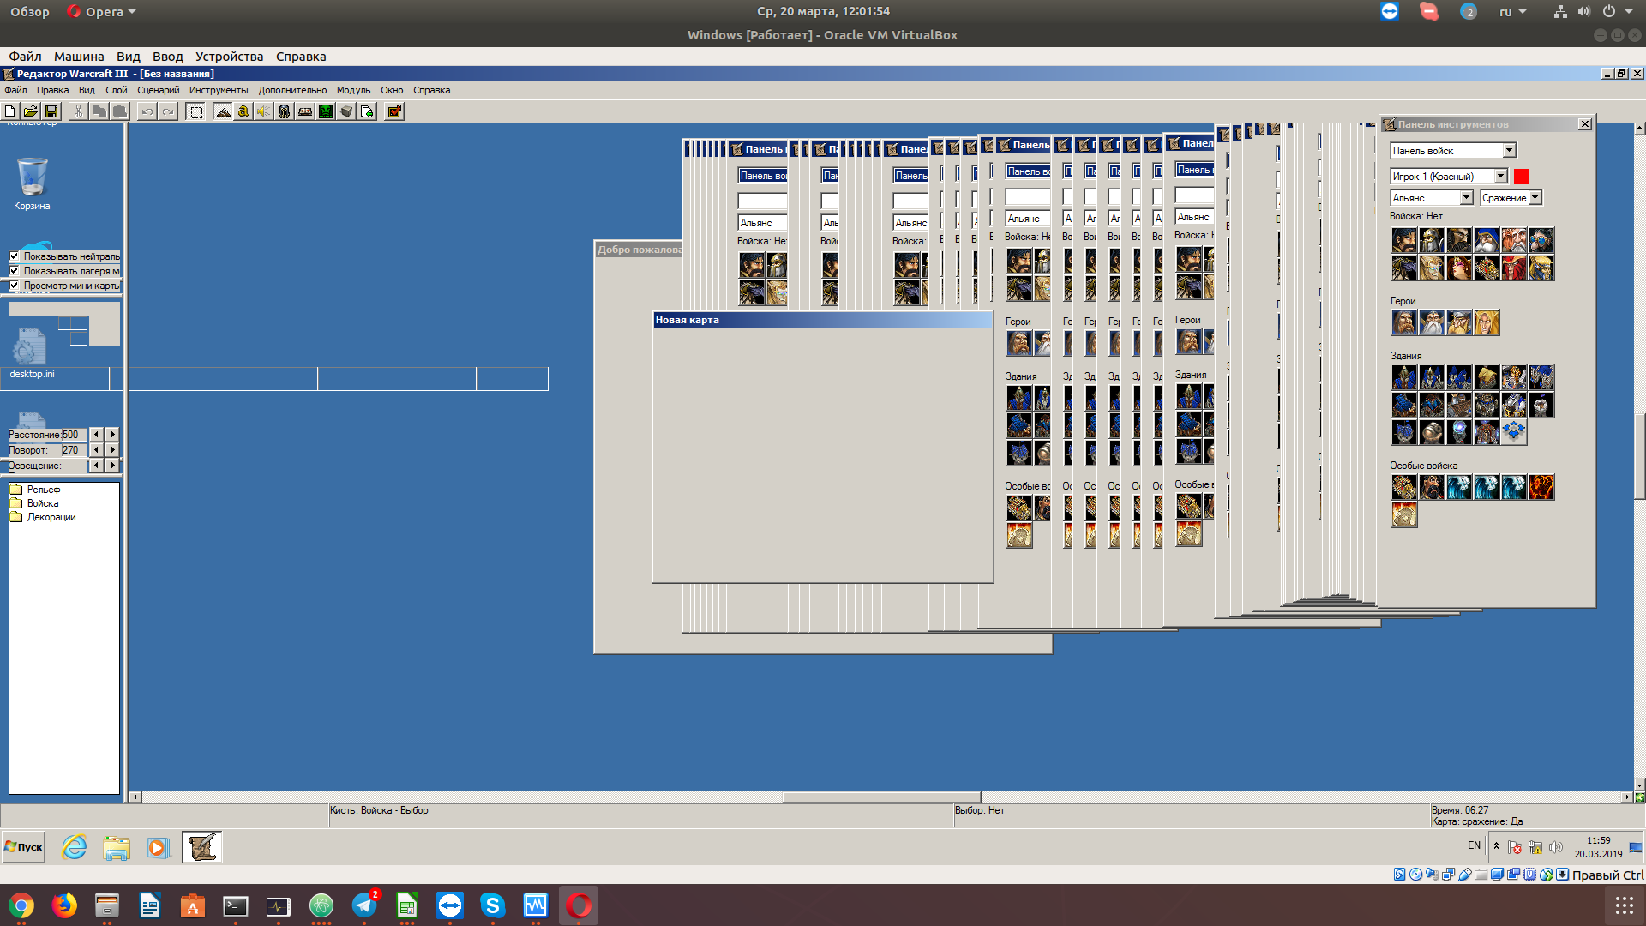Decrease Освещение with its left arrow
This screenshot has width=1646, height=926.
(96, 466)
